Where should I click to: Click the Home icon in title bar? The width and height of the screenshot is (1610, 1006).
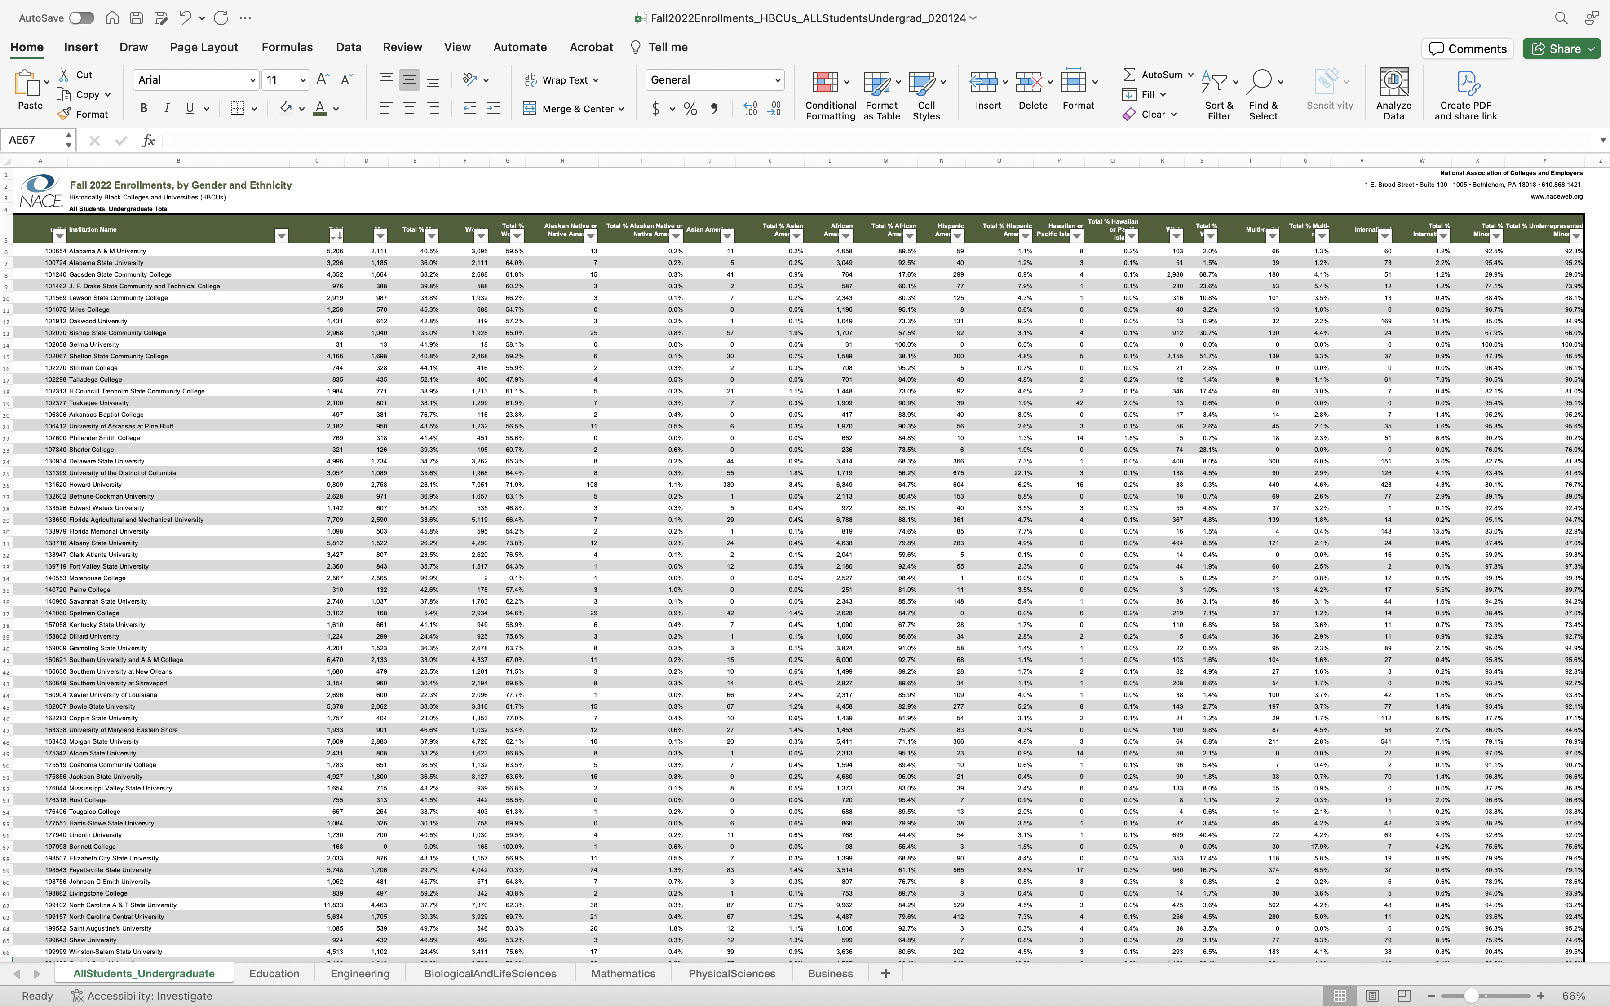pos(112,18)
